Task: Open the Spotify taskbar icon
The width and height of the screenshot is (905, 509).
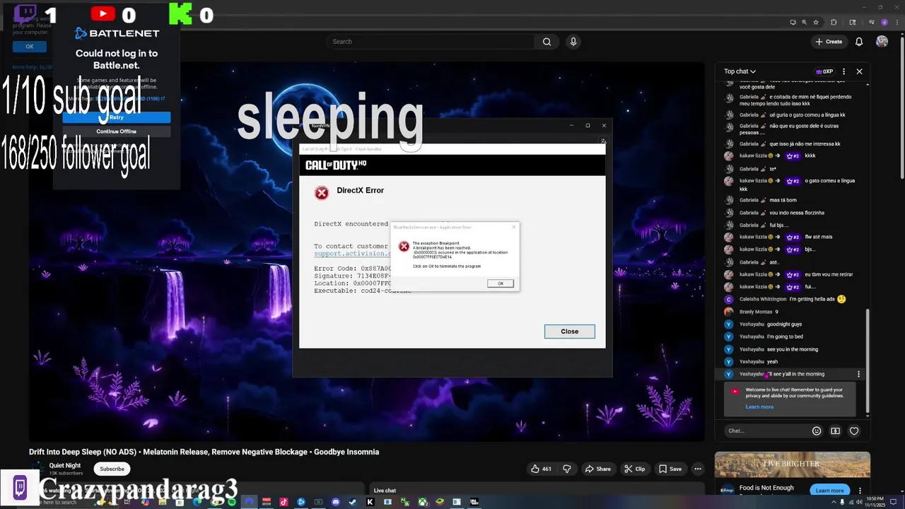Action: (232, 502)
